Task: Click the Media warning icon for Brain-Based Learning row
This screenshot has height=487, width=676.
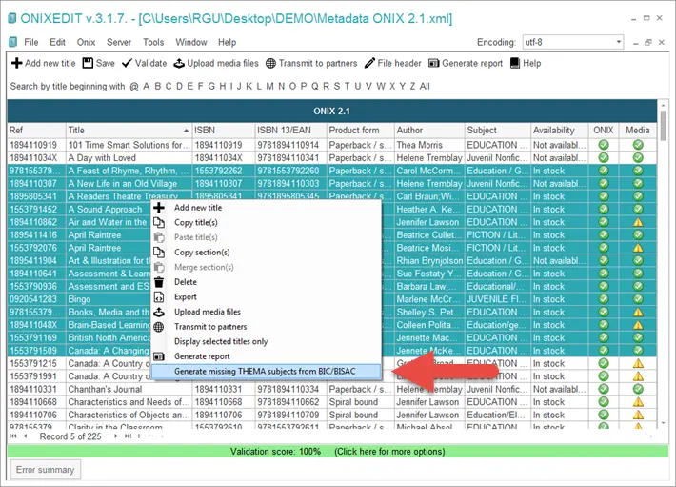Action: pyautogui.click(x=638, y=325)
